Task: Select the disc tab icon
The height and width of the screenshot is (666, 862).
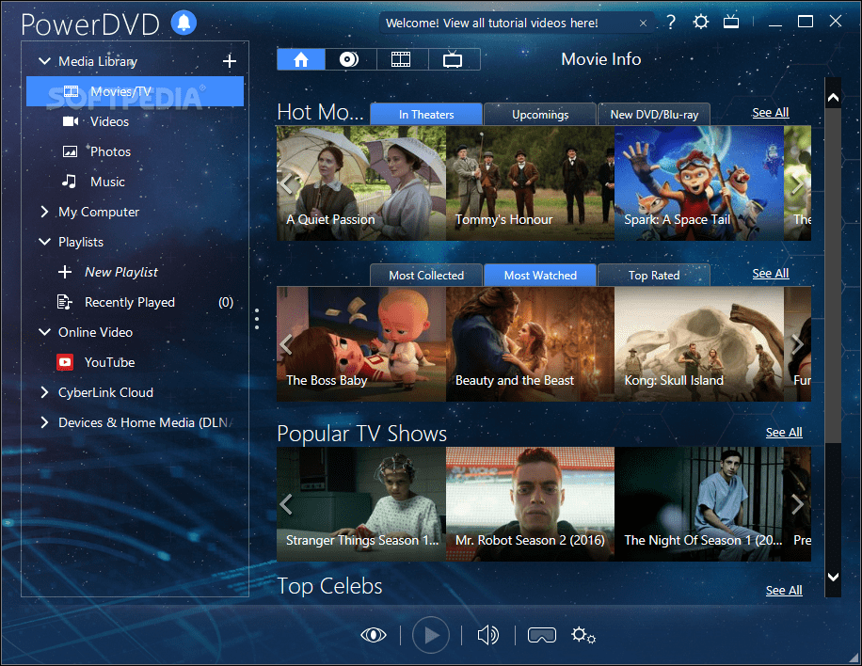Action: pyautogui.click(x=350, y=59)
